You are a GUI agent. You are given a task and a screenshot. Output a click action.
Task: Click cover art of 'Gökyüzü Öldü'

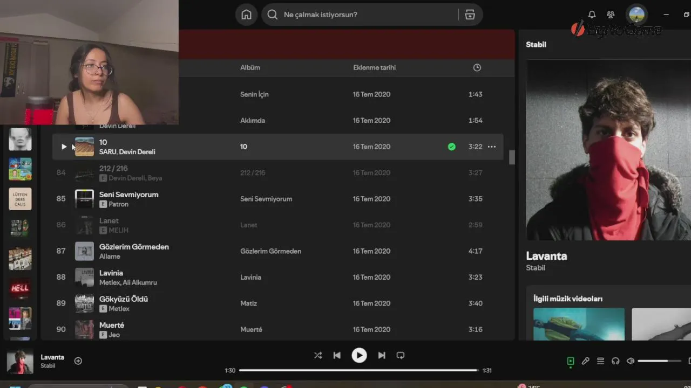pyautogui.click(x=84, y=303)
